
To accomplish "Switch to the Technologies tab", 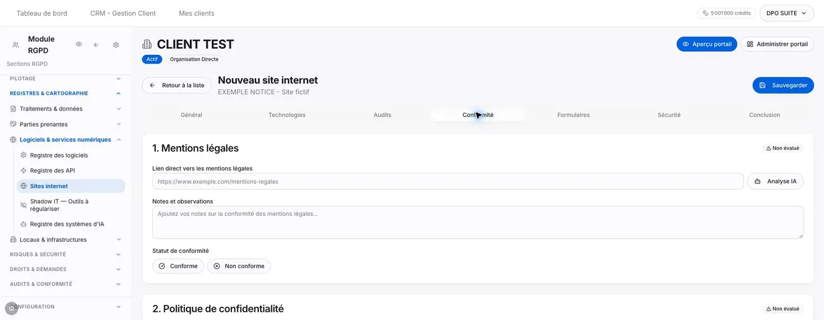I will (287, 115).
